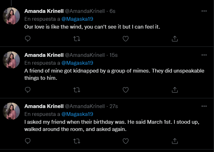This screenshot has height=152, width=214.
Task: Open more options on wind love tweet
Action: 204,11
